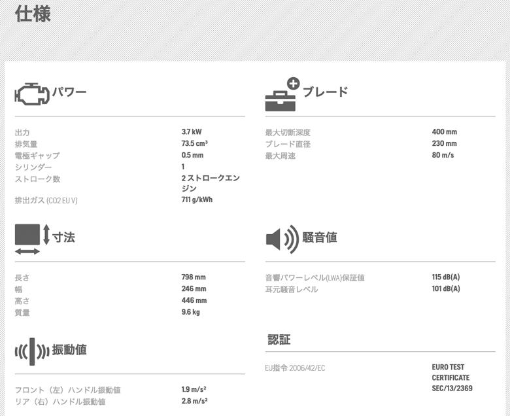Click the 711 g/kWh emission value
The width and height of the screenshot is (510, 416).
[197, 199]
